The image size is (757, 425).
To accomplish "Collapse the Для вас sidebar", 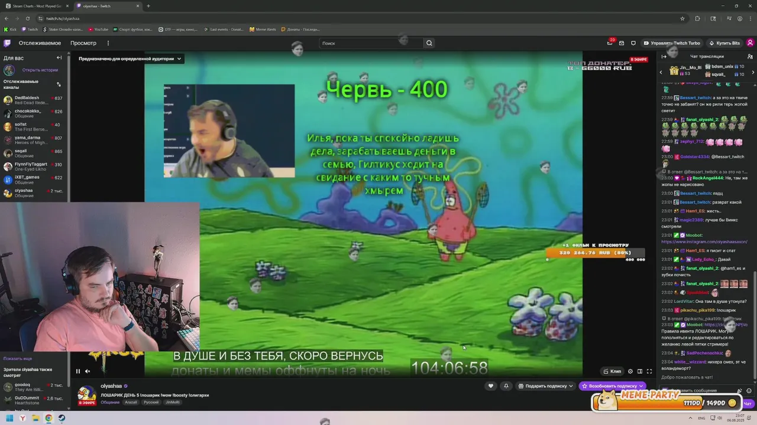I will [59, 58].
